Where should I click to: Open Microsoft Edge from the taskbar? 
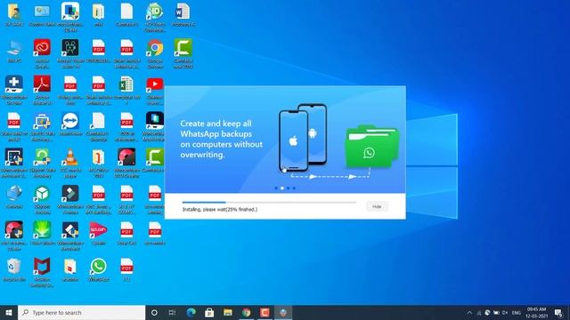(x=191, y=312)
